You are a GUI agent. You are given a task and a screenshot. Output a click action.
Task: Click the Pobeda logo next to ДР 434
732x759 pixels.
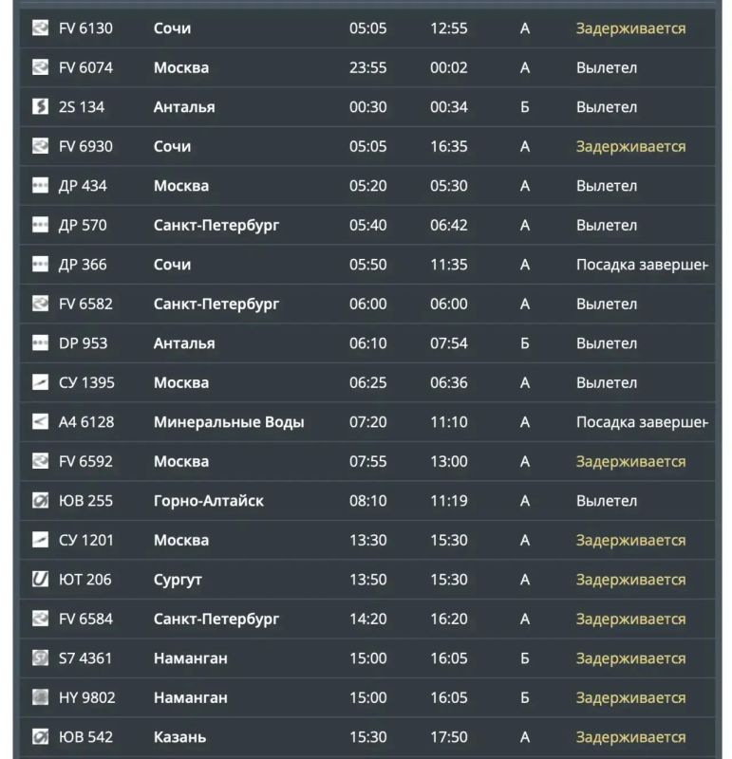click(x=40, y=185)
